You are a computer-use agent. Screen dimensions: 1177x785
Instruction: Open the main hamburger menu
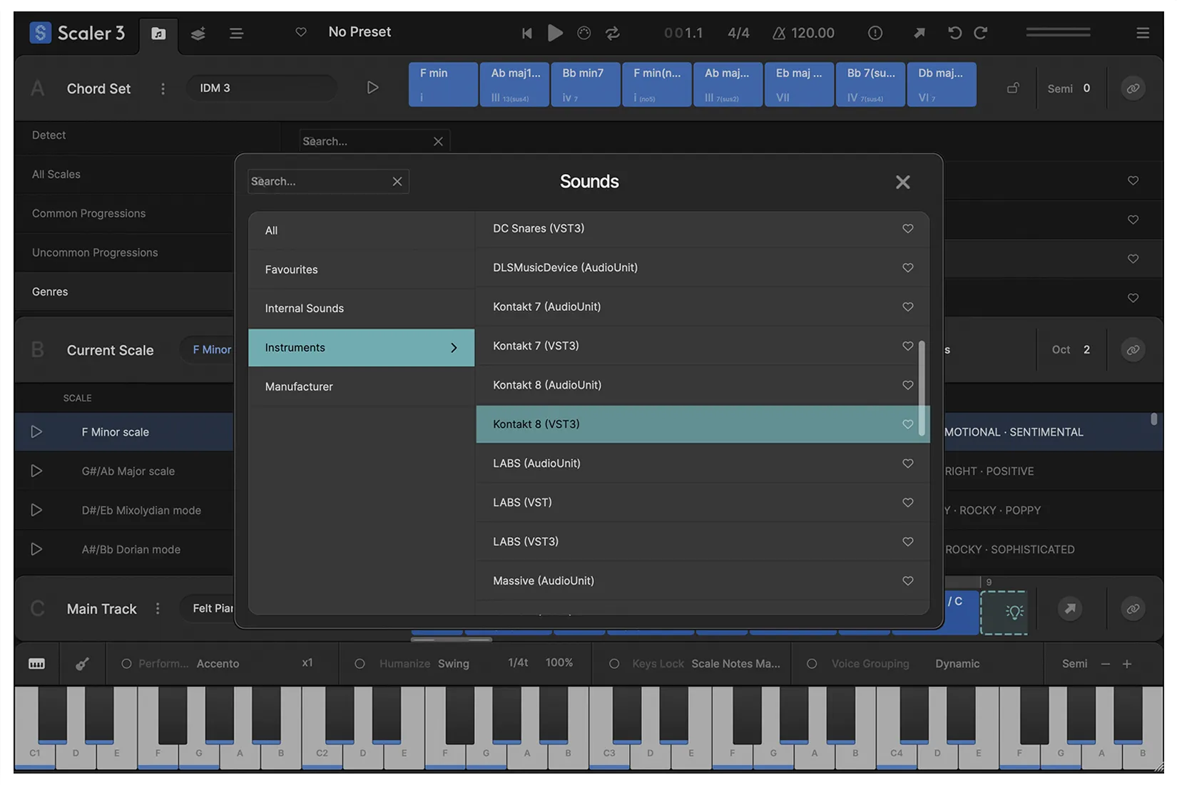click(x=1143, y=33)
